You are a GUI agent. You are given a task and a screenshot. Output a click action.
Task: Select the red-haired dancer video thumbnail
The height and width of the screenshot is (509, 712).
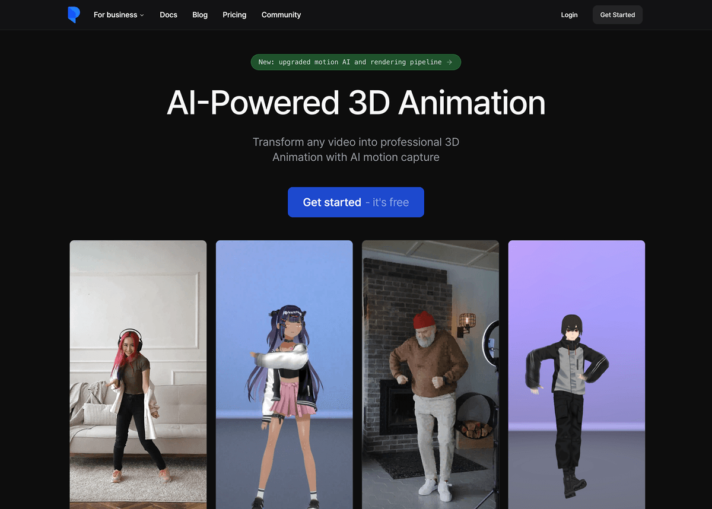(138, 374)
